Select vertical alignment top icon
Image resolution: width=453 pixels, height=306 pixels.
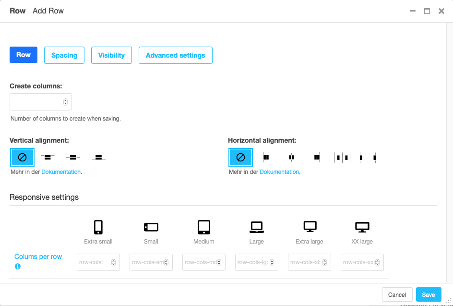click(x=48, y=157)
